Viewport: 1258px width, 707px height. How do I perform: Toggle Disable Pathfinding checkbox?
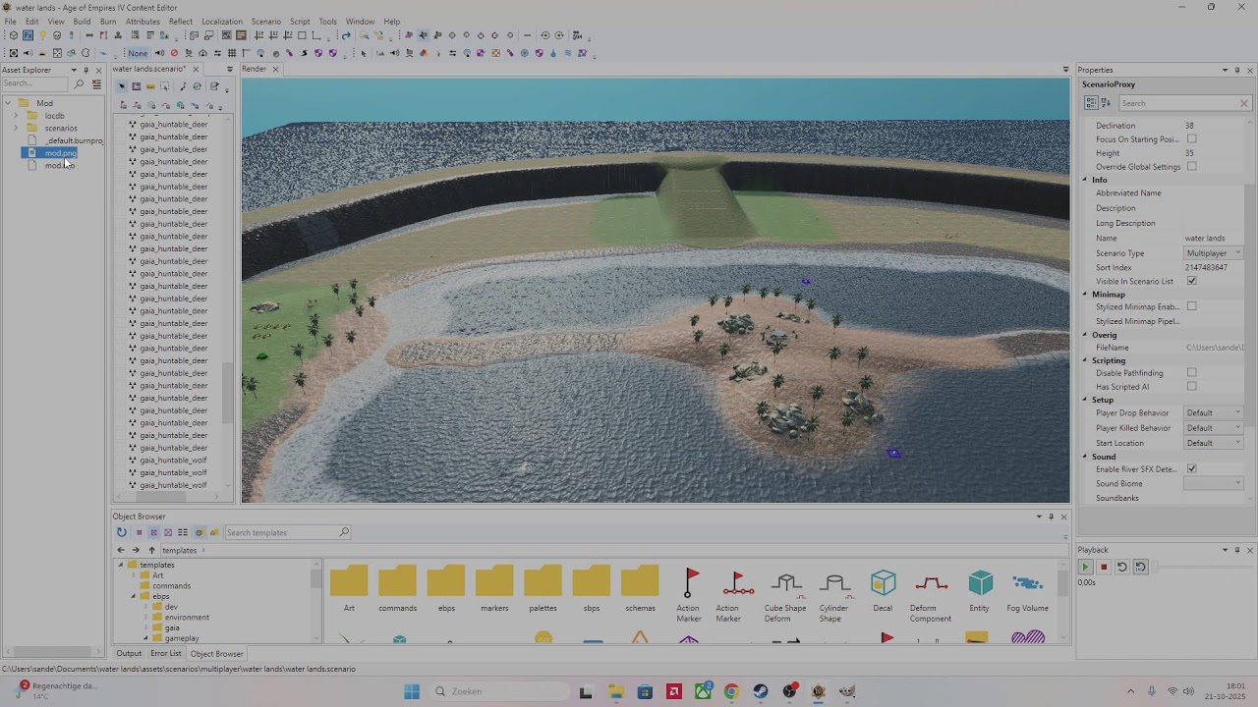[1191, 373]
